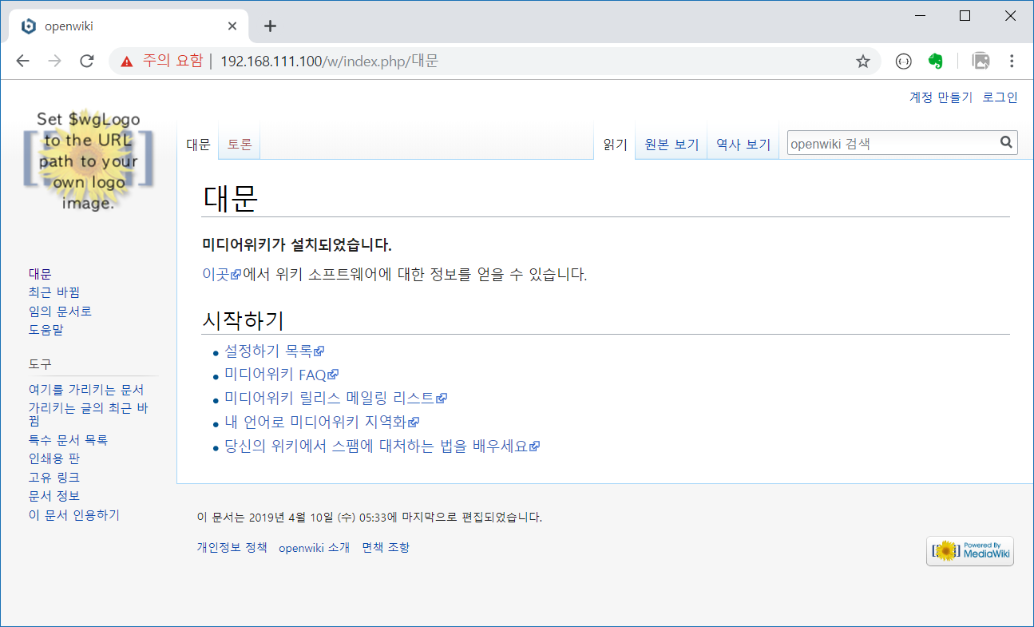The width and height of the screenshot is (1034, 627).
Task: Go to 임의 문서로 link
Action: [61, 312]
